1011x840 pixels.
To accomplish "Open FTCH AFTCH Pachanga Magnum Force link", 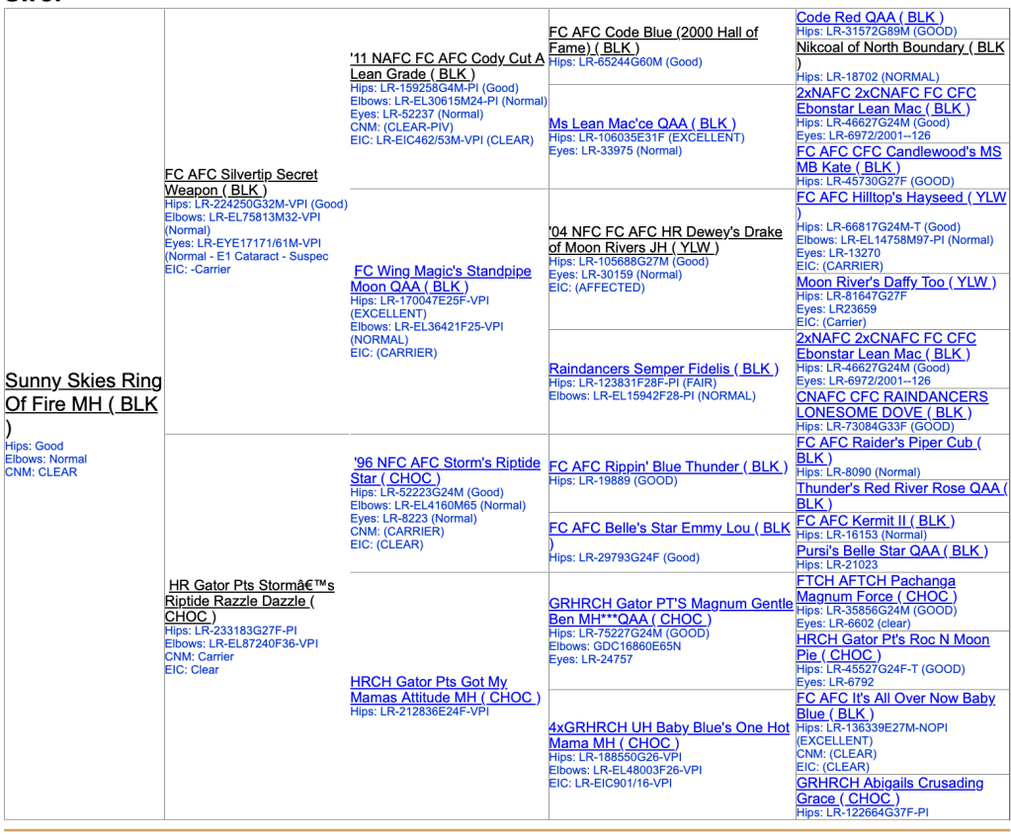I will [x=876, y=582].
